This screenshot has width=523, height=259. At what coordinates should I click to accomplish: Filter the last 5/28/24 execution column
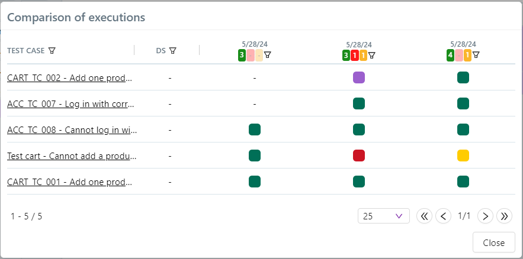click(476, 56)
